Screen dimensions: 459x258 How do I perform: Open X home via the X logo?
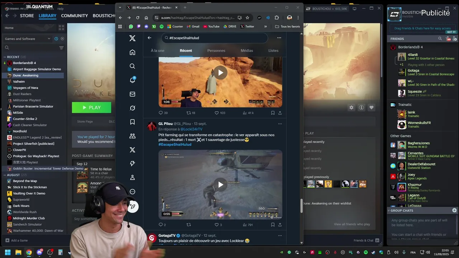pos(132,38)
